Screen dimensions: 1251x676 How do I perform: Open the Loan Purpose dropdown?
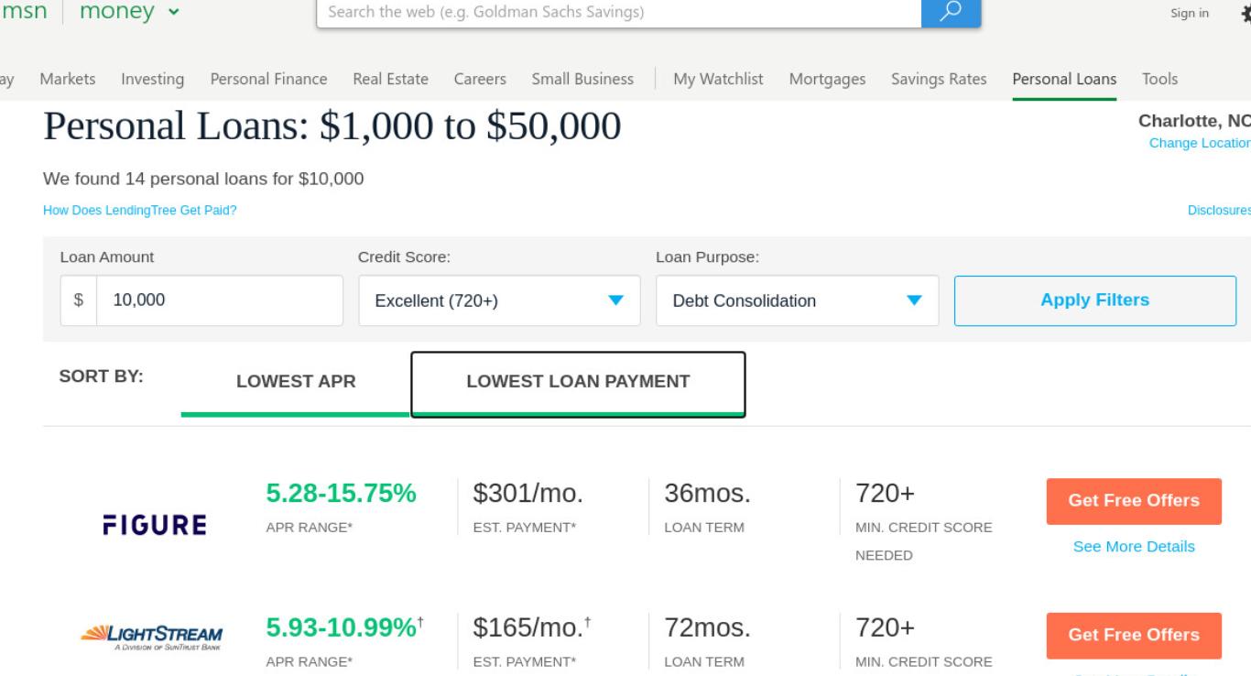[797, 300]
